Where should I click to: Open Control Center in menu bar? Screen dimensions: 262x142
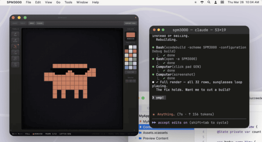coord(222,2)
